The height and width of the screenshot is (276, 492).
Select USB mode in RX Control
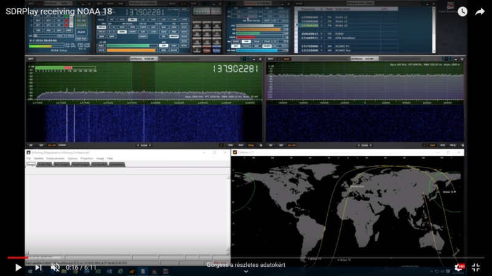174,20
